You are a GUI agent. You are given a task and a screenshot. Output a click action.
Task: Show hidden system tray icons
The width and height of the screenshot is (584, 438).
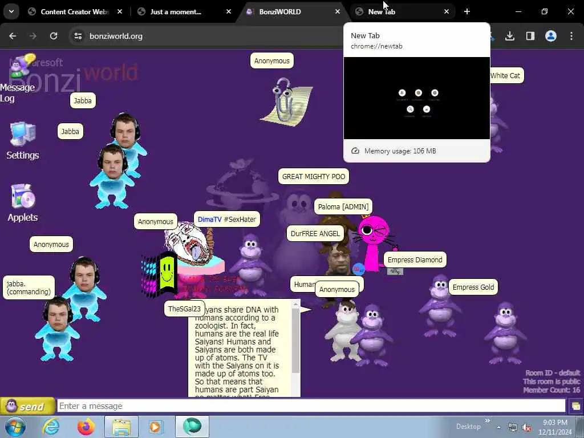[498, 428]
